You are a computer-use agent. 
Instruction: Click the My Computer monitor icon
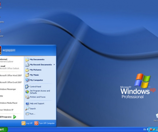click(27, 80)
